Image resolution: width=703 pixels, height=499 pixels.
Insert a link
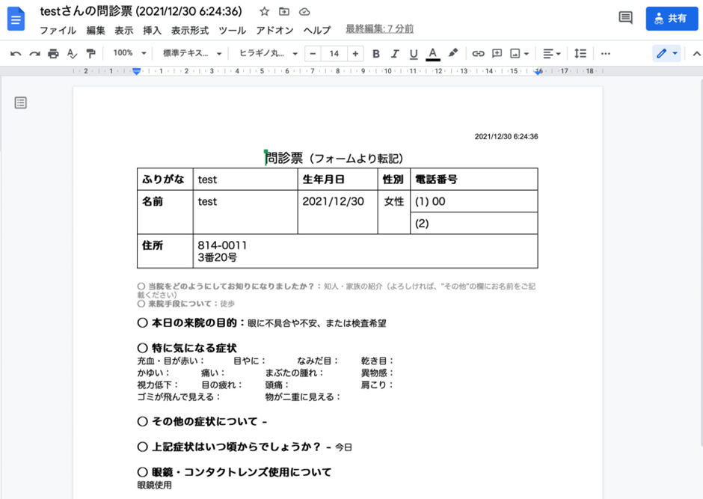click(478, 54)
